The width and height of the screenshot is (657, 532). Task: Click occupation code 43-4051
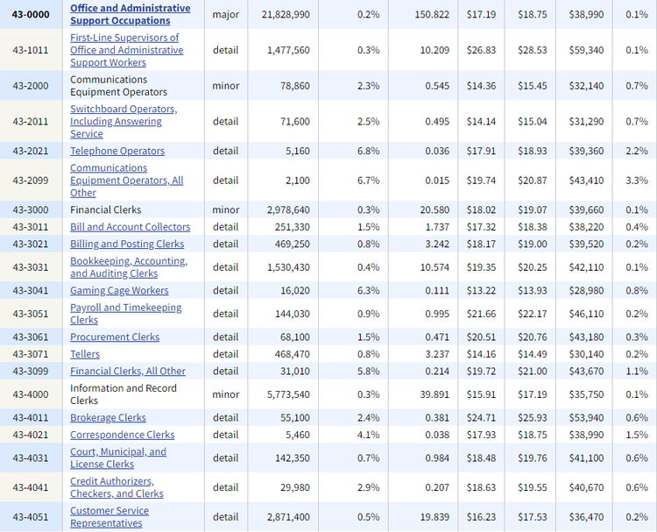click(31, 517)
